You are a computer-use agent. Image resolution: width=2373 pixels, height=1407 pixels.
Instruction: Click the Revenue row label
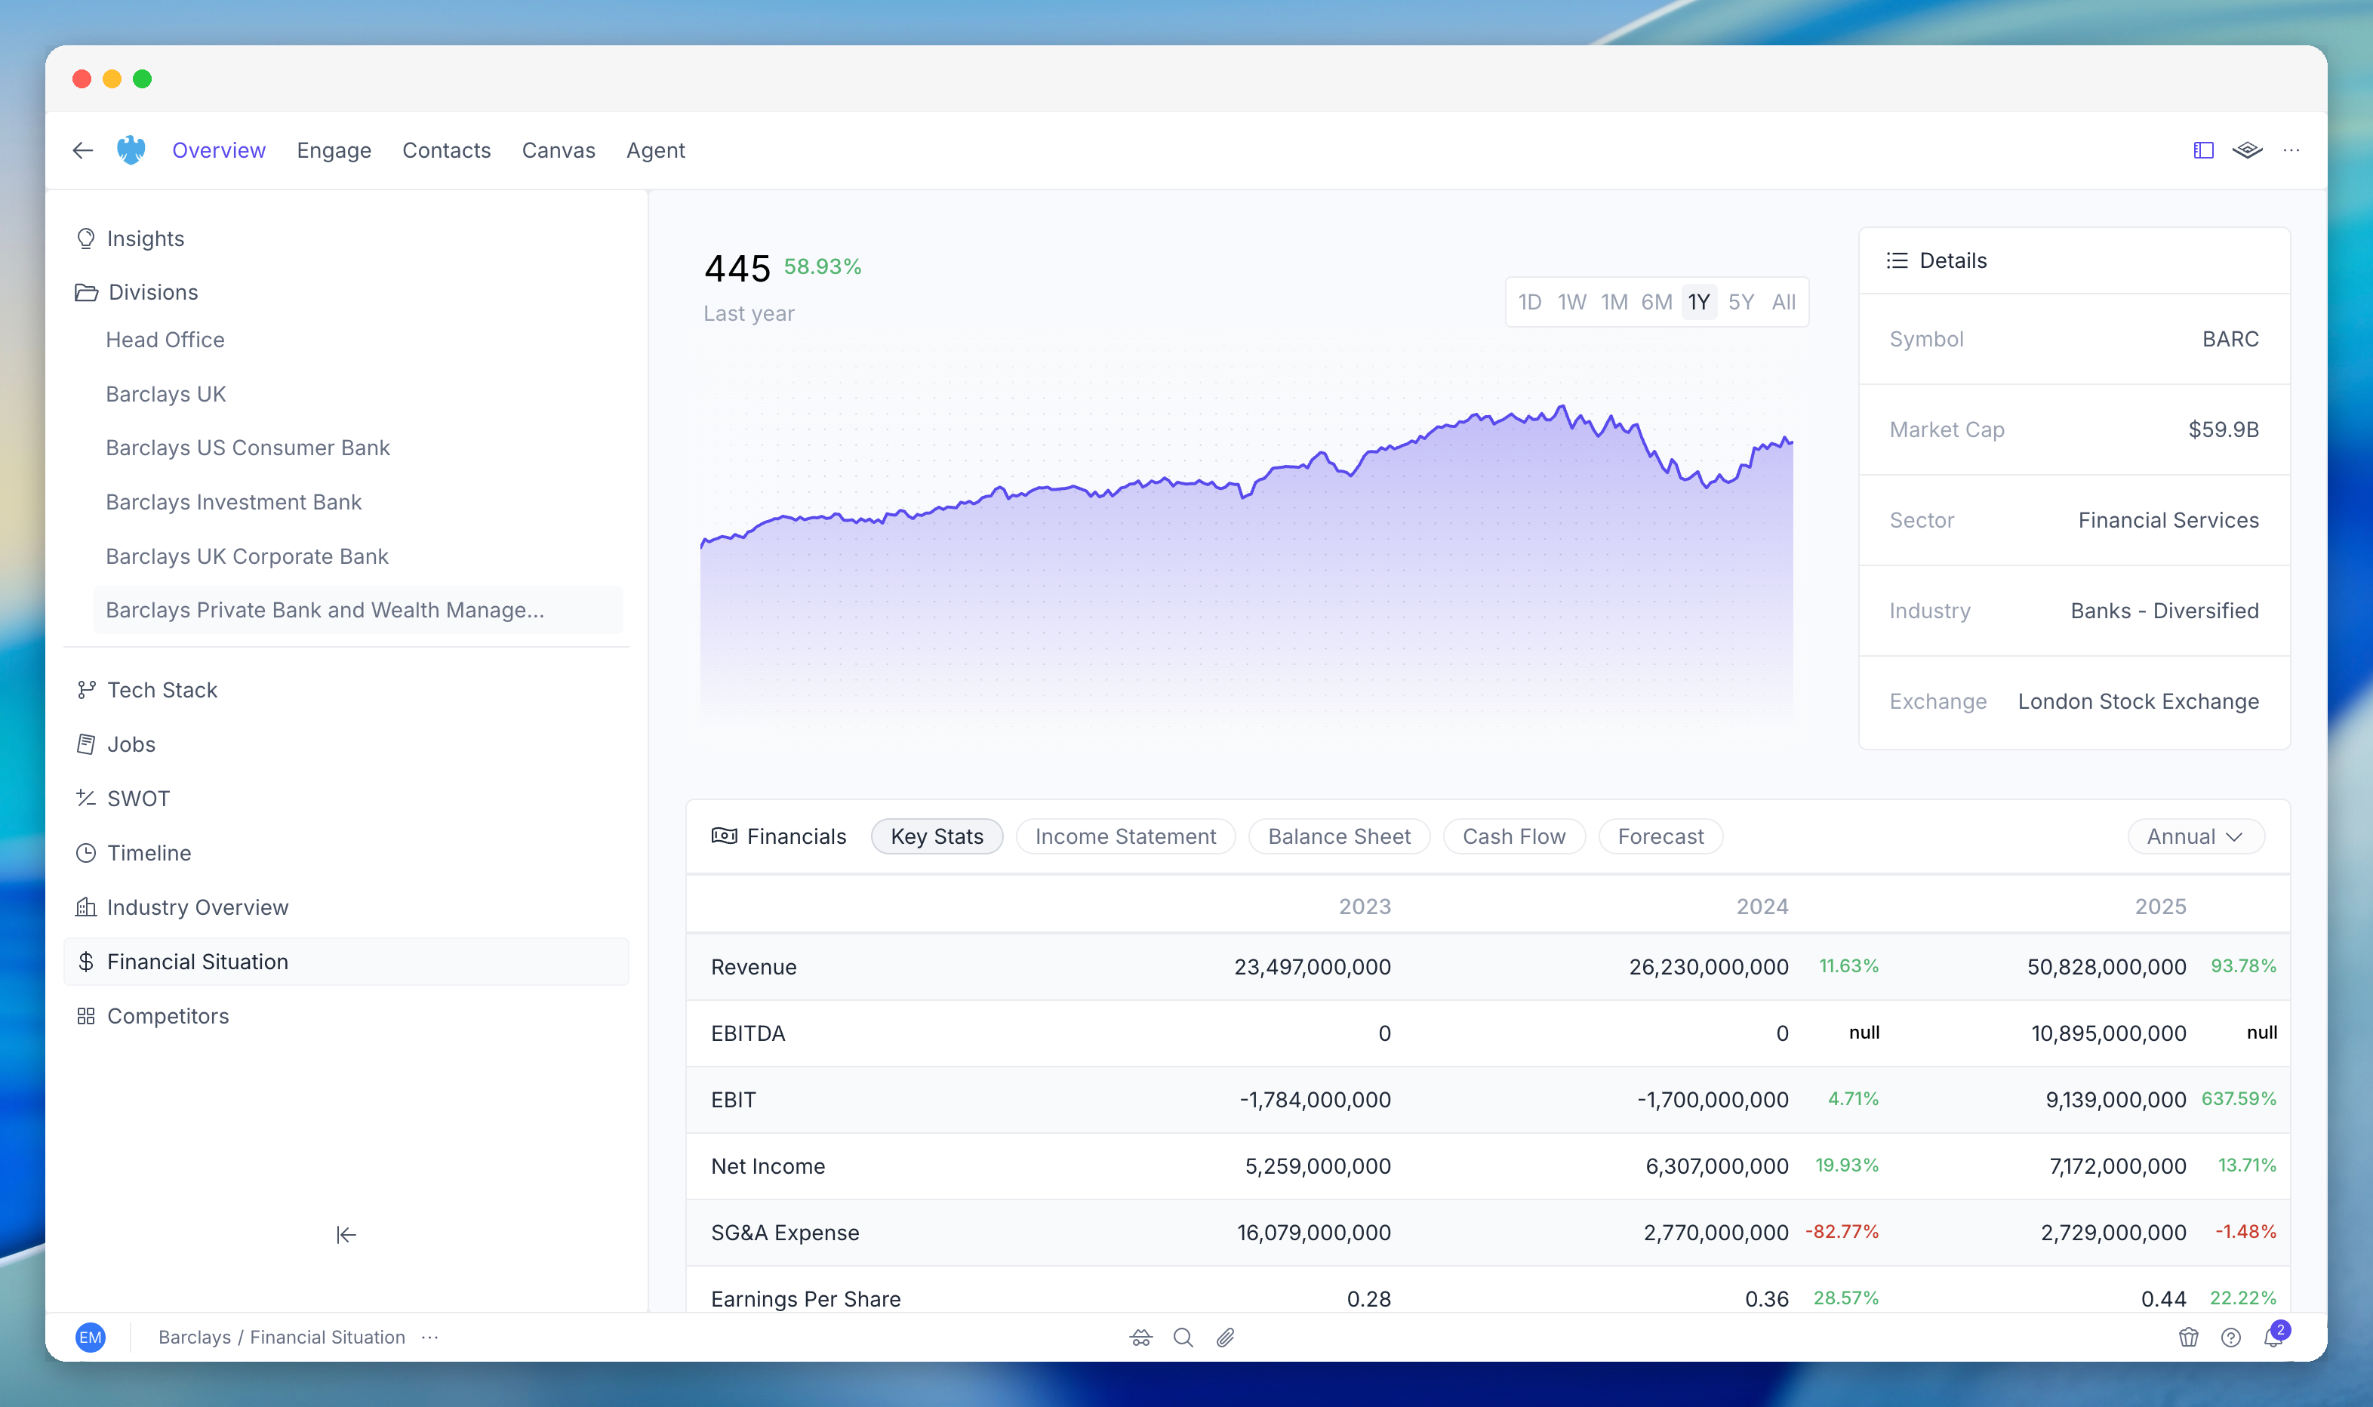(754, 967)
